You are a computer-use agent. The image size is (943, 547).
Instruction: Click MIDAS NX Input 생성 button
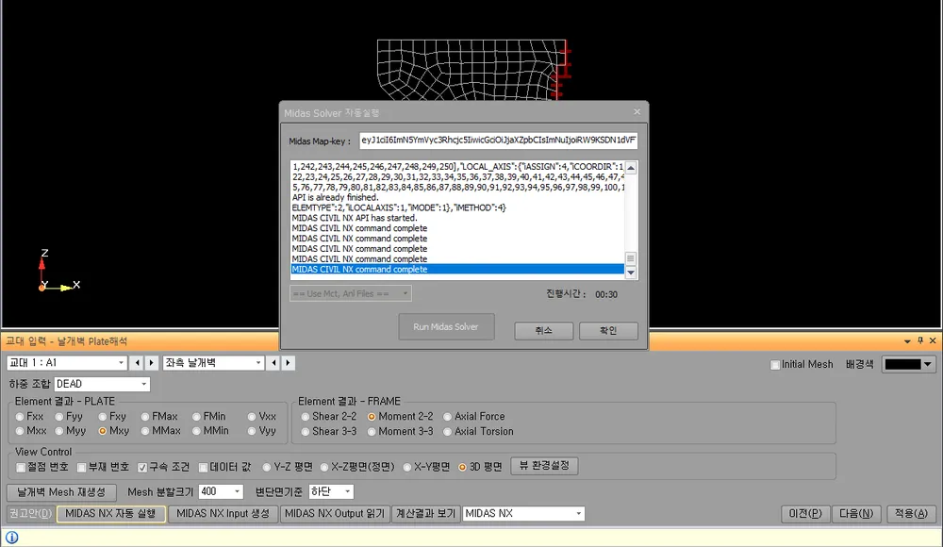coord(223,513)
